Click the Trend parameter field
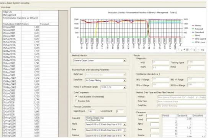 coord(153,120)
